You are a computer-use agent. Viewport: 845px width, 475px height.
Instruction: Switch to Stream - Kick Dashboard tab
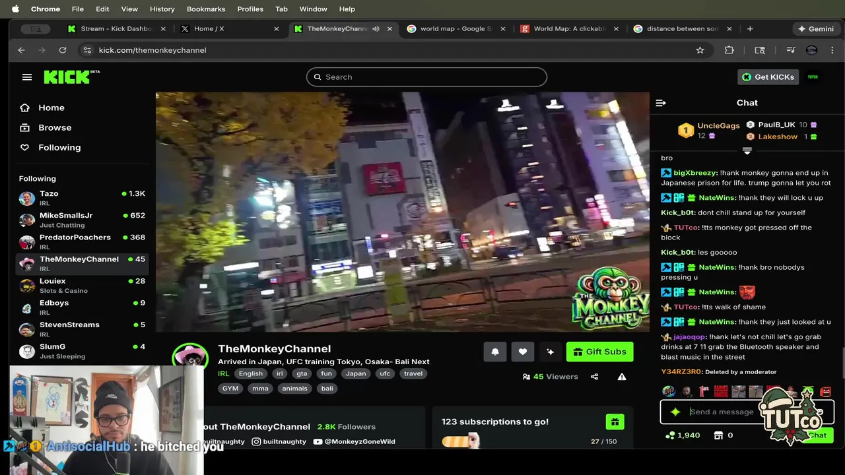(x=116, y=29)
